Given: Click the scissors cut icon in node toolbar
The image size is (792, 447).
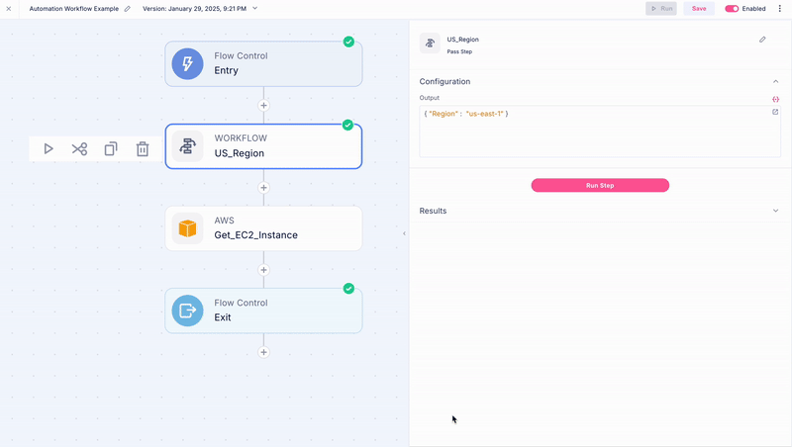Looking at the screenshot, I should [x=79, y=149].
